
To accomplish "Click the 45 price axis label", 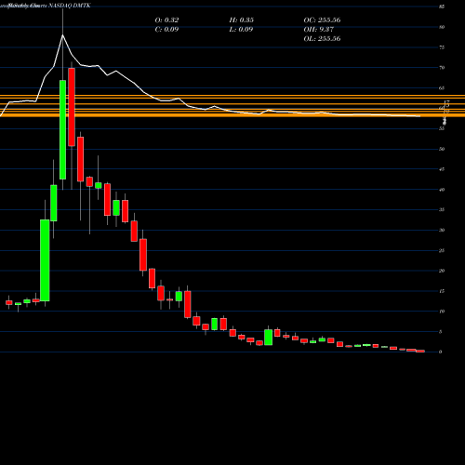I will tap(442, 169).
